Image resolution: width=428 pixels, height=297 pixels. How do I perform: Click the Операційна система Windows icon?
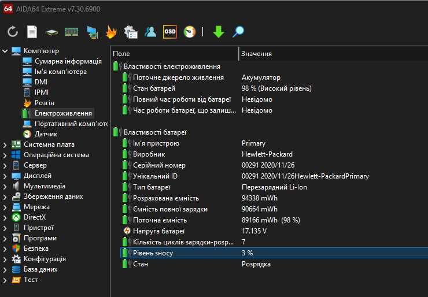16,155
